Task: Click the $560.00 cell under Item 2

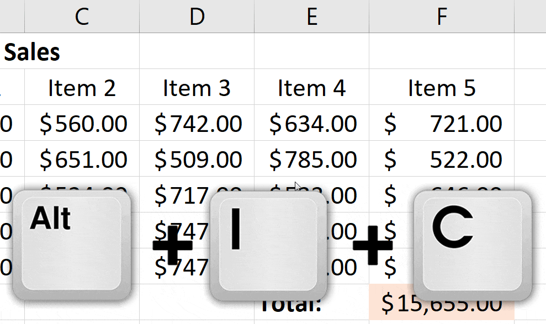Action: [x=82, y=123]
